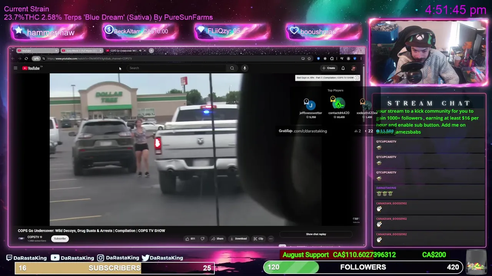Image resolution: width=492 pixels, height=276 pixels.
Task: Open the browser profile icon
Action: coord(348,59)
